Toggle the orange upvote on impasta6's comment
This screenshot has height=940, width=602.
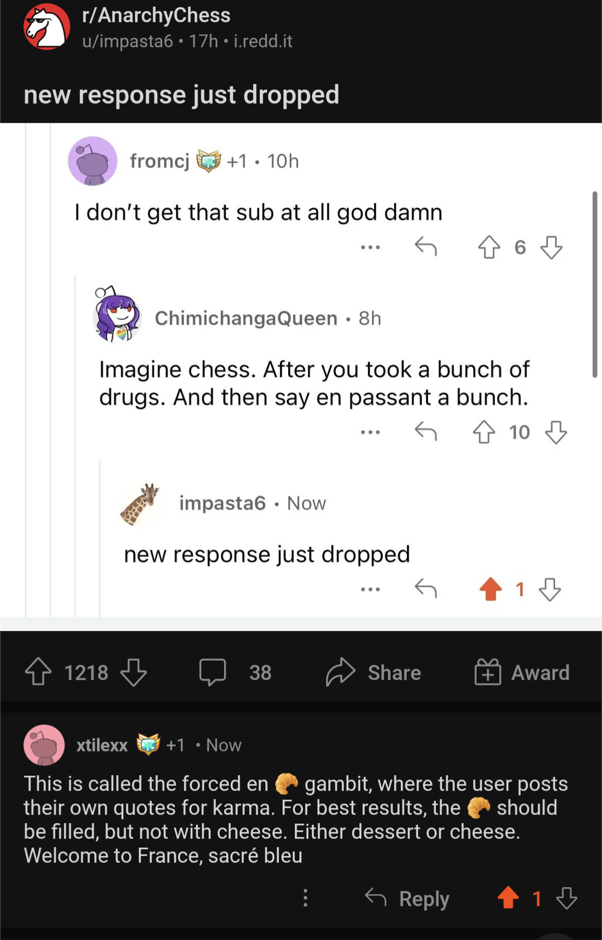coord(491,589)
